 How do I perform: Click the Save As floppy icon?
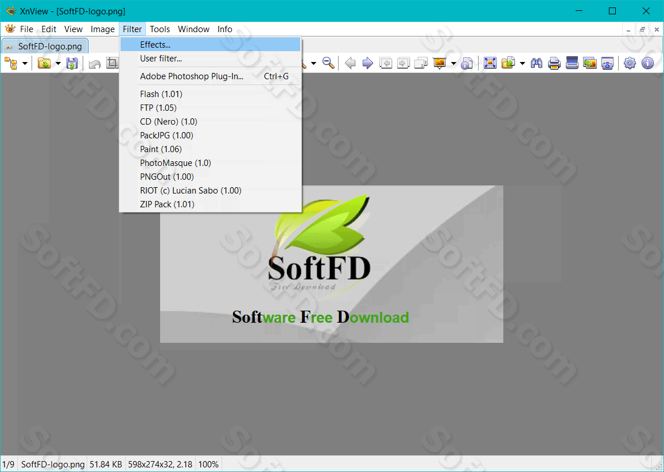pos(72,64)
